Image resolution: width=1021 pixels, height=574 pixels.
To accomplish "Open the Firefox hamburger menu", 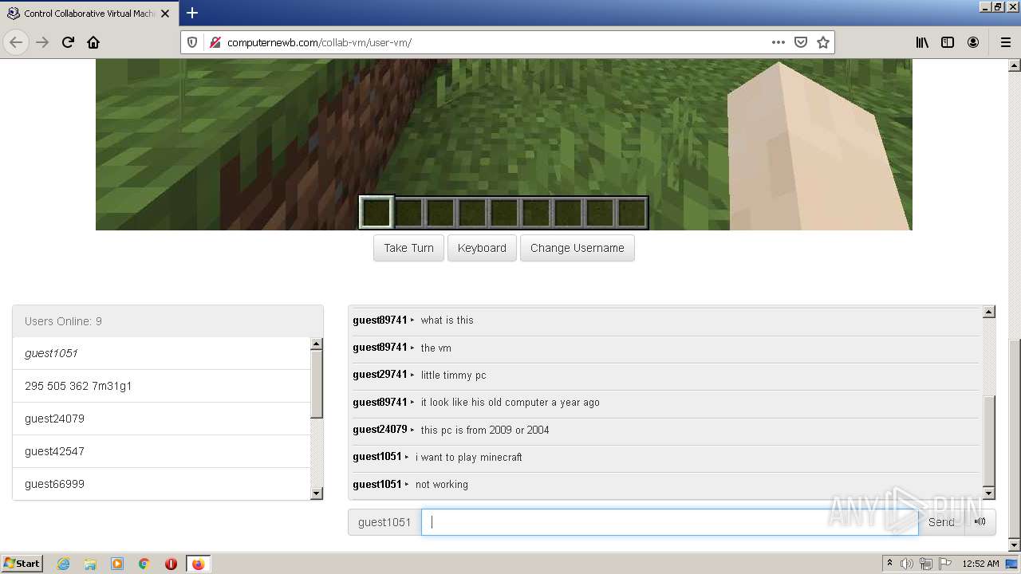I will click(1005, 42).
